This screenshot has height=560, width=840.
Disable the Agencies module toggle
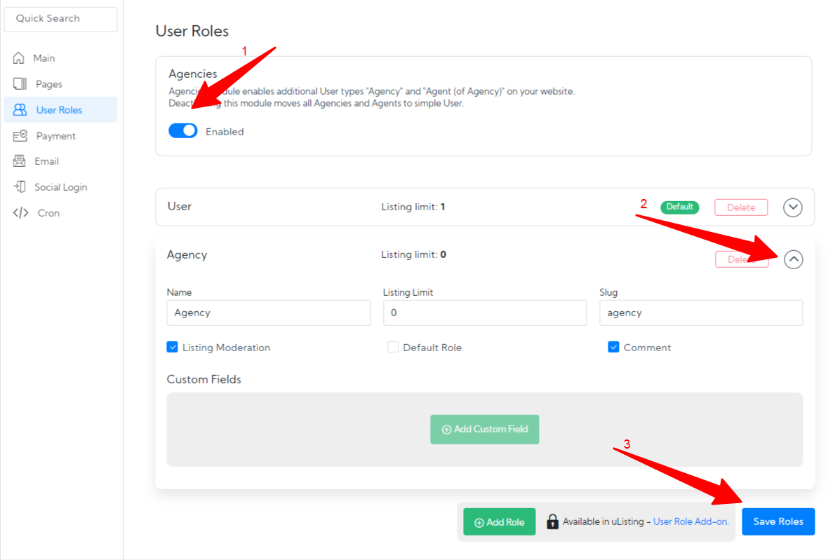(183, 131)
